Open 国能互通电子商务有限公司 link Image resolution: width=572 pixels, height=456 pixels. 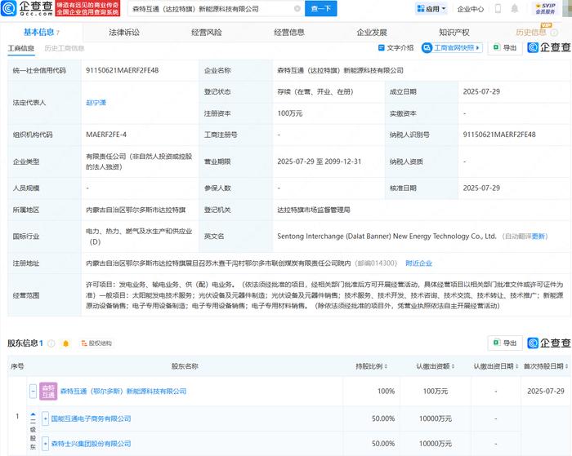coord(91,418)
